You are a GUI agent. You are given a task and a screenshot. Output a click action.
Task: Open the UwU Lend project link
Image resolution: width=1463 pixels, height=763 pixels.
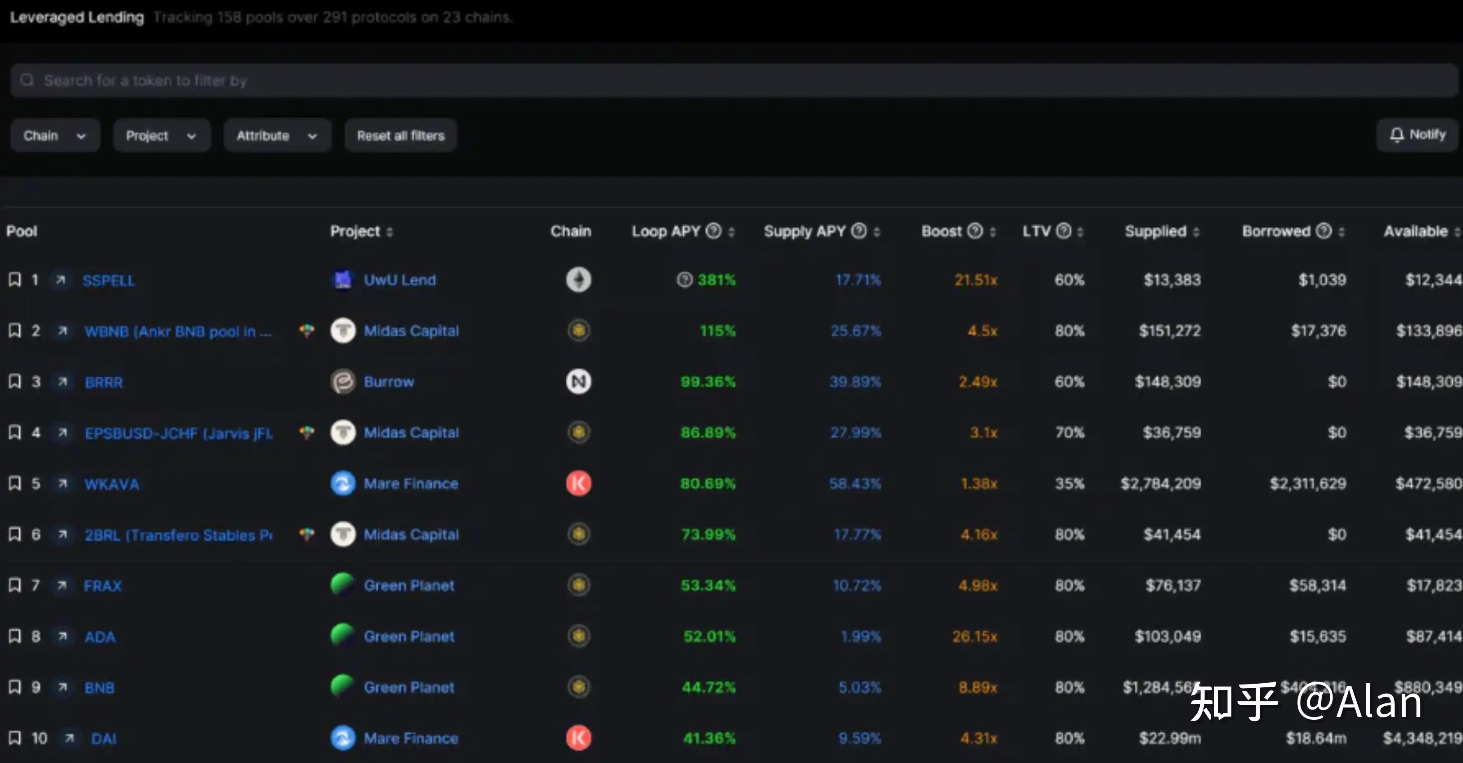pos(400,280)
